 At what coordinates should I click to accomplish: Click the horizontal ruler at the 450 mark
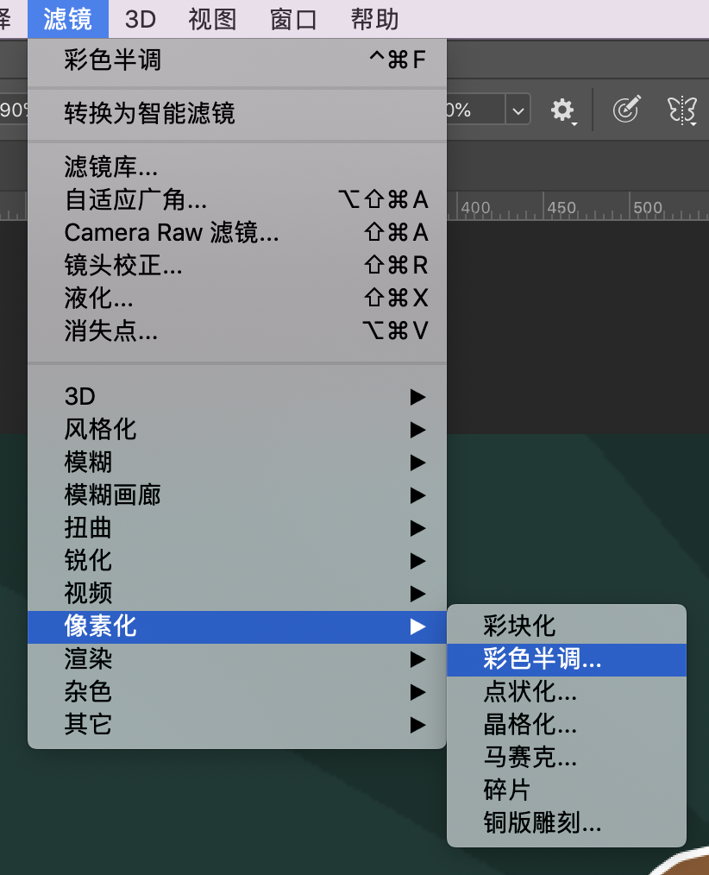point(562,209)
